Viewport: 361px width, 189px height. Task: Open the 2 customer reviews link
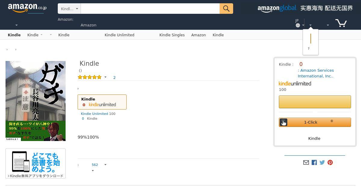[114, 77]
